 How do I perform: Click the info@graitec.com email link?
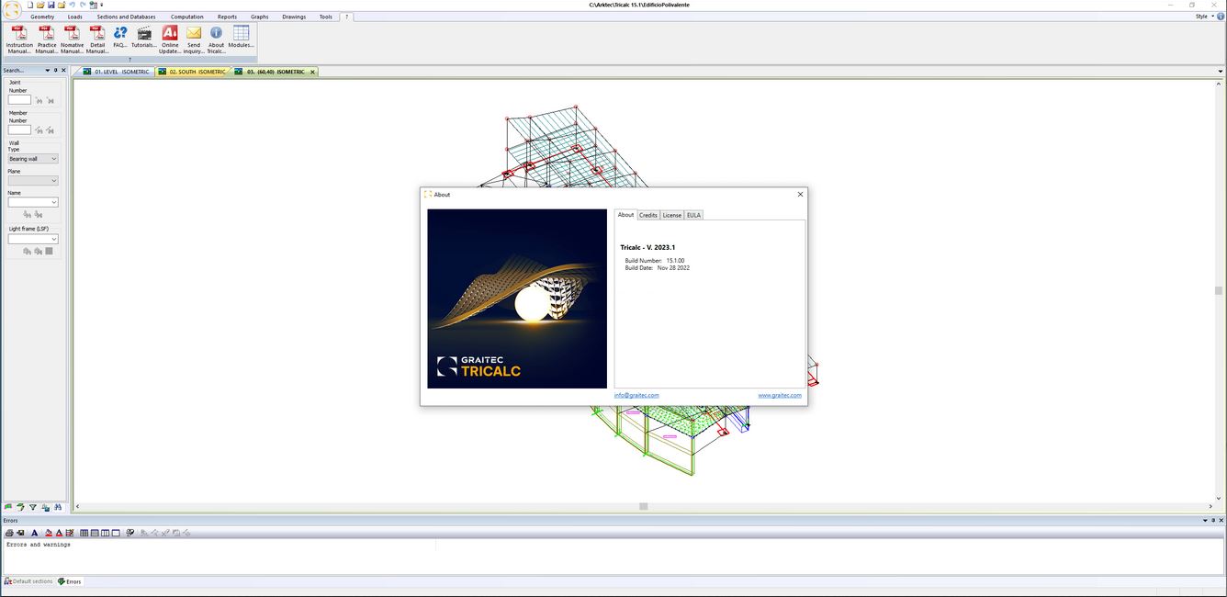click(636, 395)
